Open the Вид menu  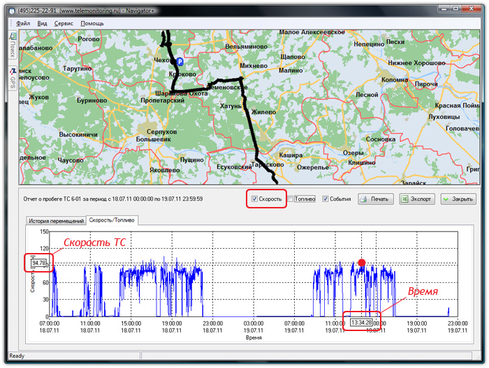[43, 24]
